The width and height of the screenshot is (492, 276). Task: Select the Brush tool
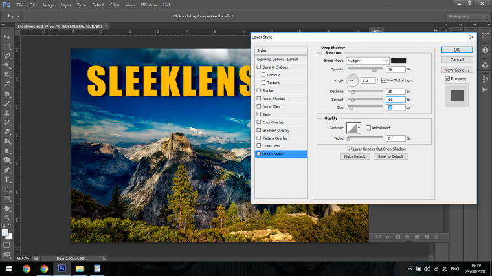(6, 103)
